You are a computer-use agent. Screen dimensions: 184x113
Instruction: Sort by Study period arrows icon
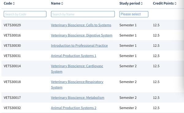pyautogui.click(x=142, y=3)
